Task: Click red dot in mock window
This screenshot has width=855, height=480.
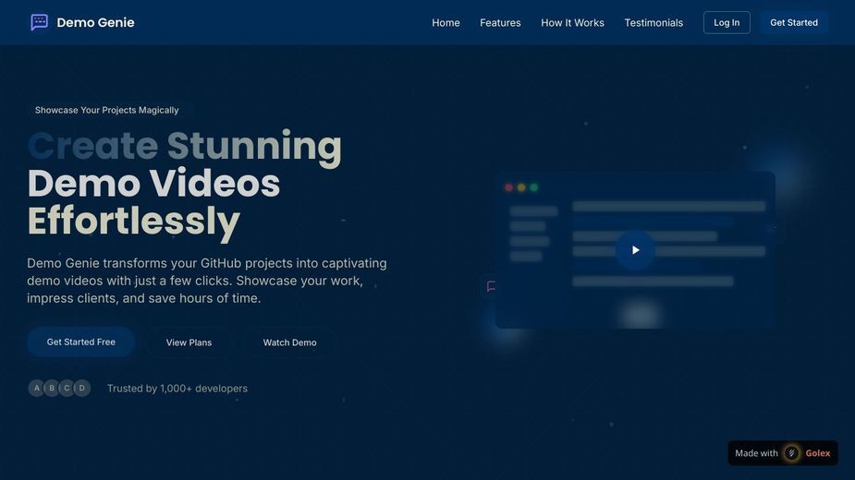Action: 508,187
